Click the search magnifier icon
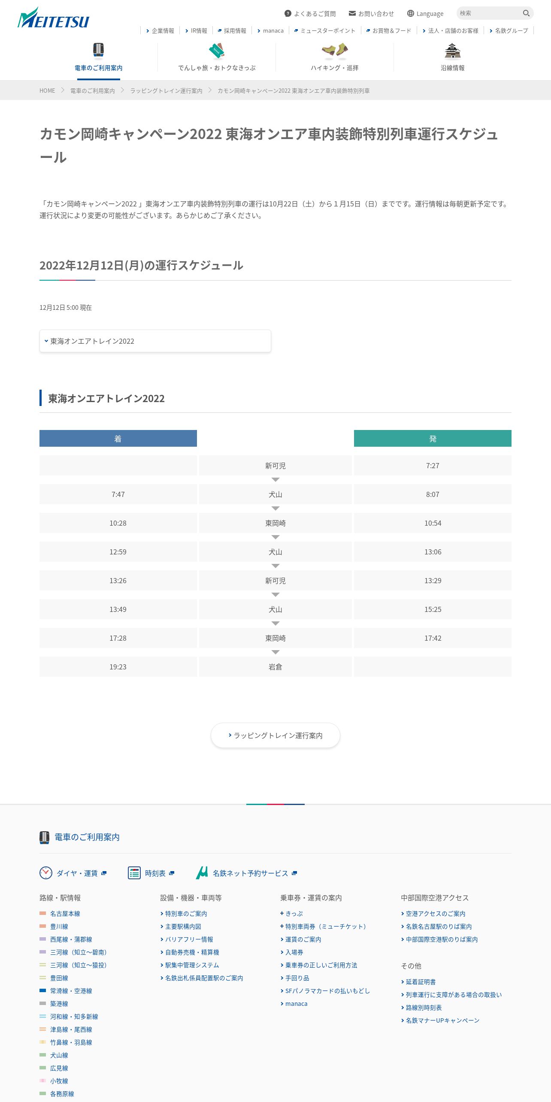551x1102 pixels. [x=526, y=13]
